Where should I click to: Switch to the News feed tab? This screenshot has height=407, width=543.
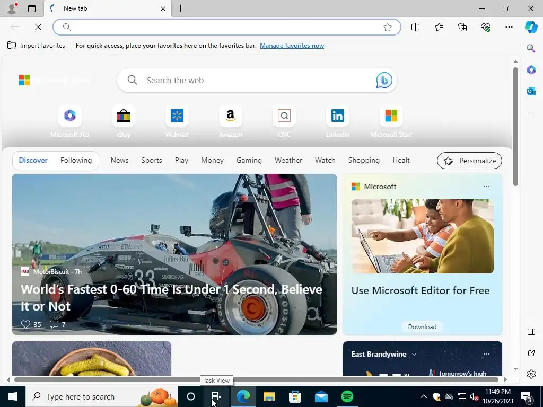coord(119,160)
